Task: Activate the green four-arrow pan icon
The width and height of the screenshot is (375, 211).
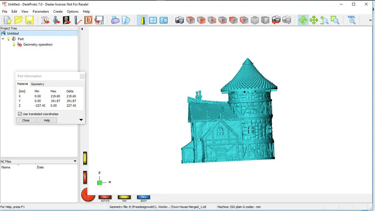Action: 314,20
